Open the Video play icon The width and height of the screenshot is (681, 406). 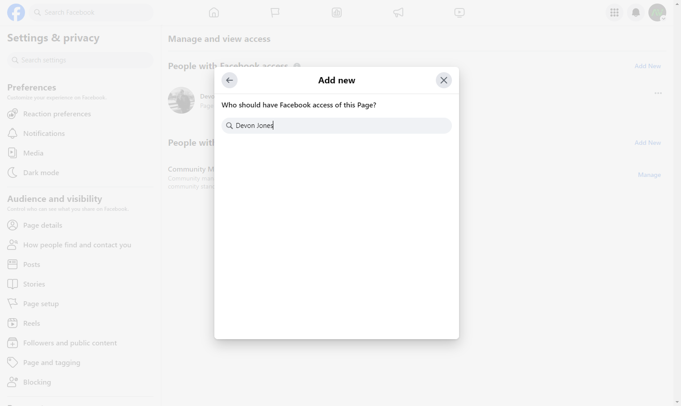460,12
